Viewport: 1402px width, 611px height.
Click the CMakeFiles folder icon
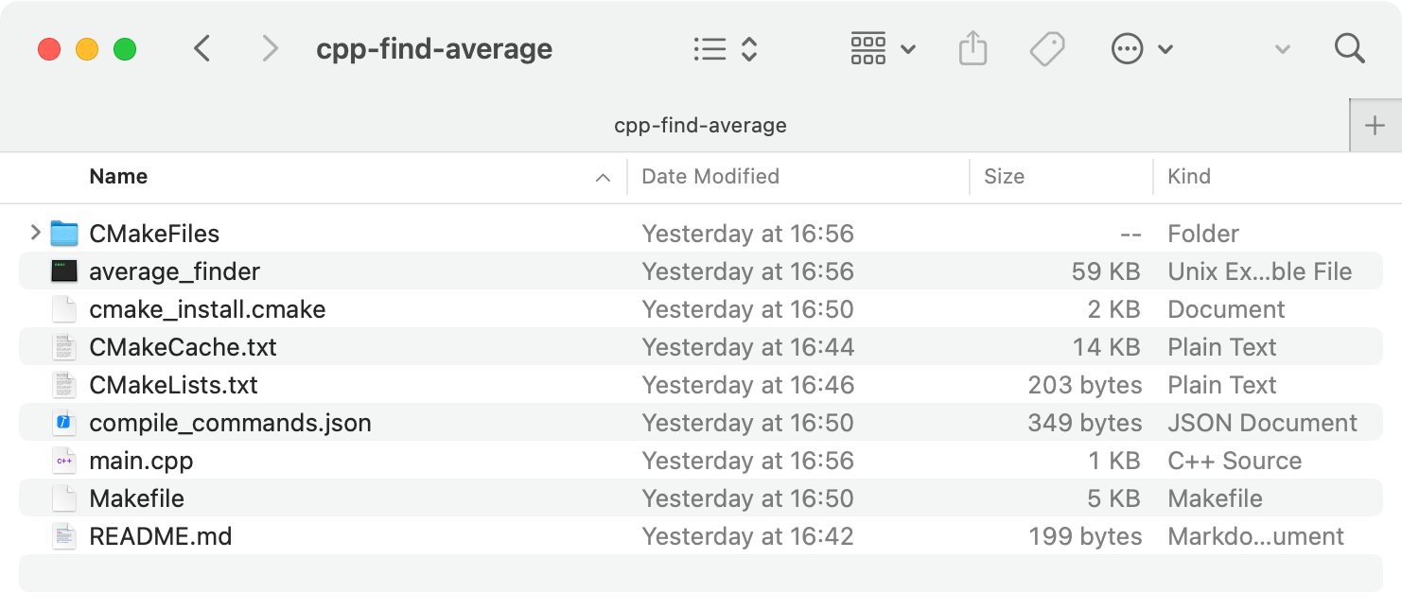63,234
